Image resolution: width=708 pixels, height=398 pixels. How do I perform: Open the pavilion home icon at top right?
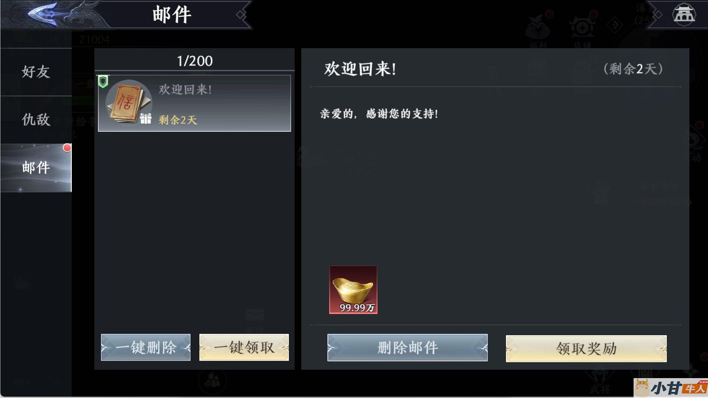684,14
